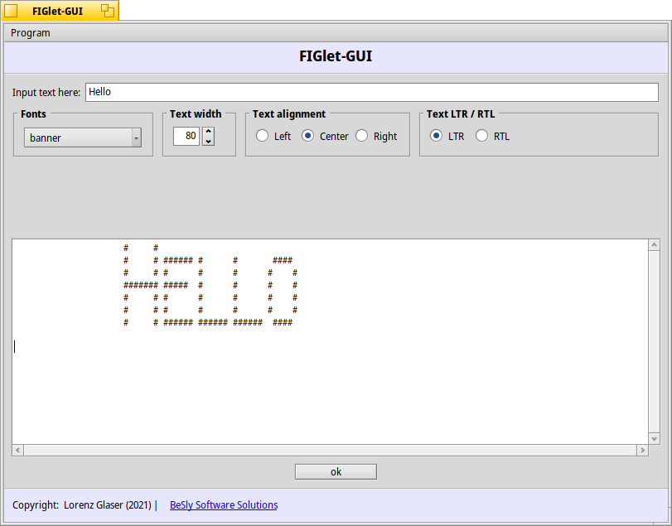Click the Copyright Lorenz Glaser text

[x=82, y=505]
